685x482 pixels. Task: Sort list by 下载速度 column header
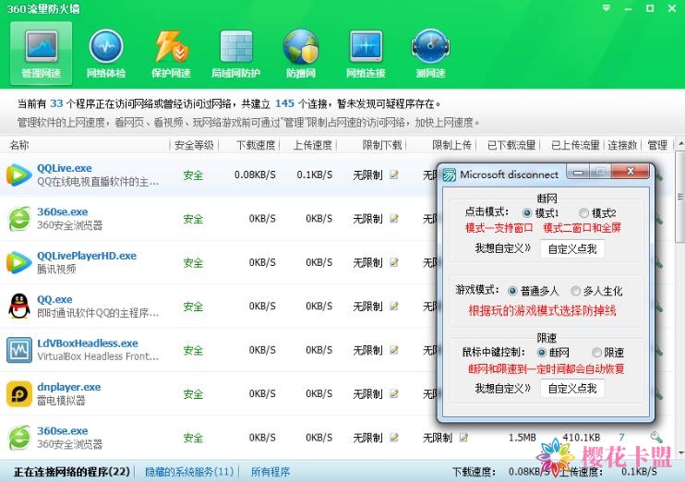[x=256, y=145]
